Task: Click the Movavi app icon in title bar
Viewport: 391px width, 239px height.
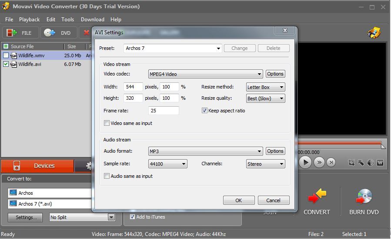Action: coord(6,6)
